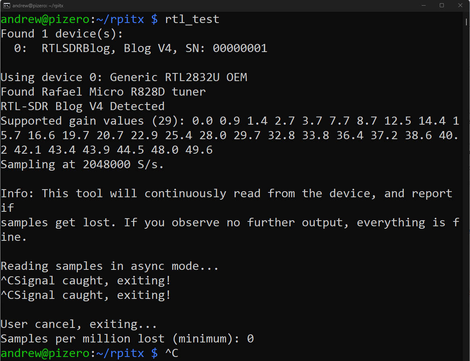Click the rtl_test command on the prompt line
Screen dimensions: 470x361
(192, 19)
